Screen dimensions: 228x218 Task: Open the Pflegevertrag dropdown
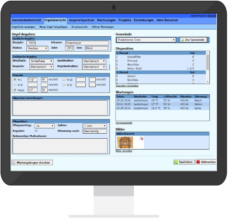44,126
